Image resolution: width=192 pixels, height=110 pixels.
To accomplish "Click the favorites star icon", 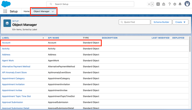I will (x=149, y=4).
